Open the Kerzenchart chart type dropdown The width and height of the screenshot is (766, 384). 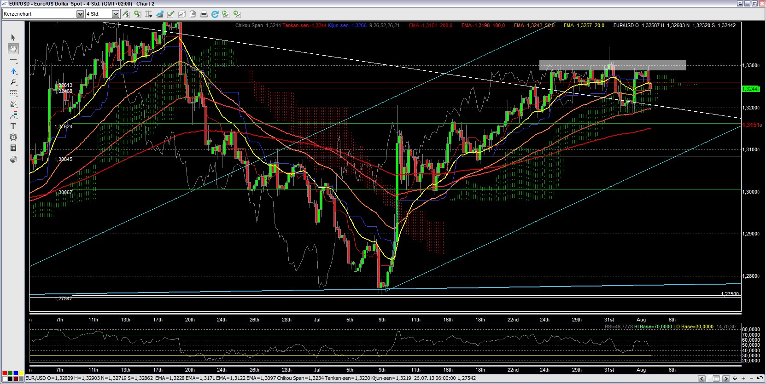point(80,14)
